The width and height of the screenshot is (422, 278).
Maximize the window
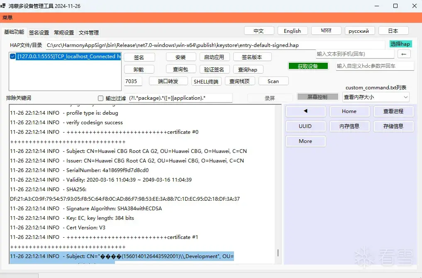[395, 6]
